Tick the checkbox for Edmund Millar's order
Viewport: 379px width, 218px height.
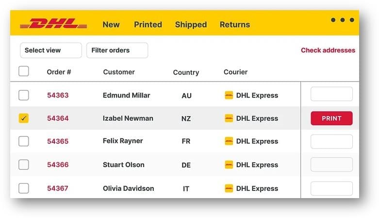pyautogui.click(x=24, y=95)
